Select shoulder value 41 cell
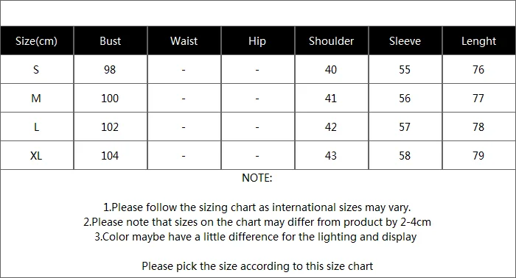The height and width of the screenshot is (278, 516). (x=332, y=98)
